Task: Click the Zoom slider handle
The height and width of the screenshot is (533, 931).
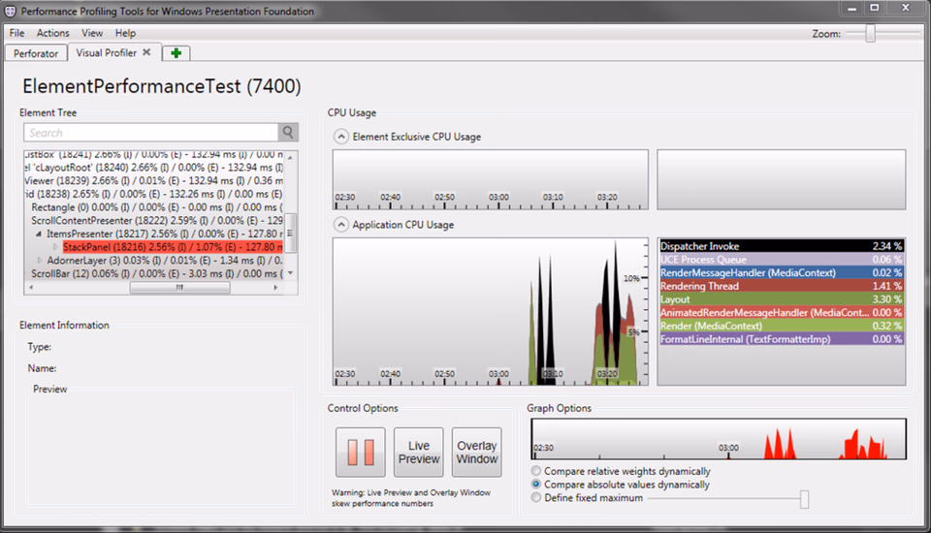Action: pyautogui.click(x=871, y=33)
